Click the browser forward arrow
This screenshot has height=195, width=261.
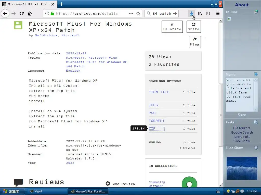click(14, 13)
